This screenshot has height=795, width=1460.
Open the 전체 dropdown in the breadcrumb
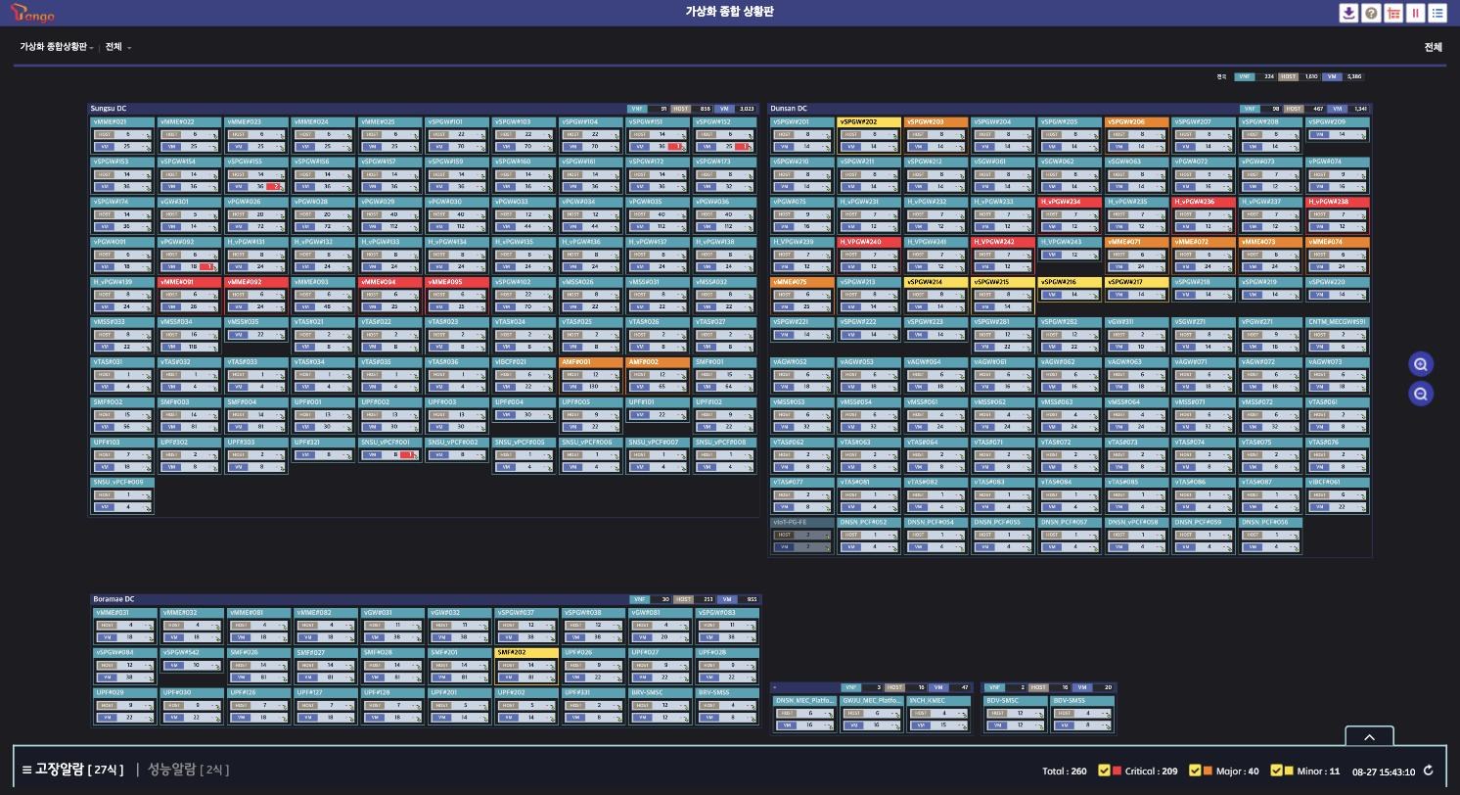(117, 47)
